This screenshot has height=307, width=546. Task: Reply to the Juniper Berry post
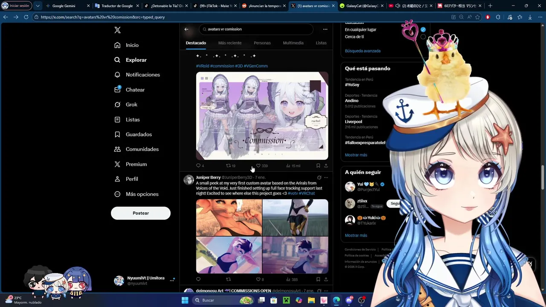coord(198,279)
